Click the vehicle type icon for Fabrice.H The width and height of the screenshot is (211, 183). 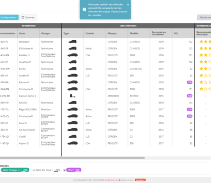[72, 82]
